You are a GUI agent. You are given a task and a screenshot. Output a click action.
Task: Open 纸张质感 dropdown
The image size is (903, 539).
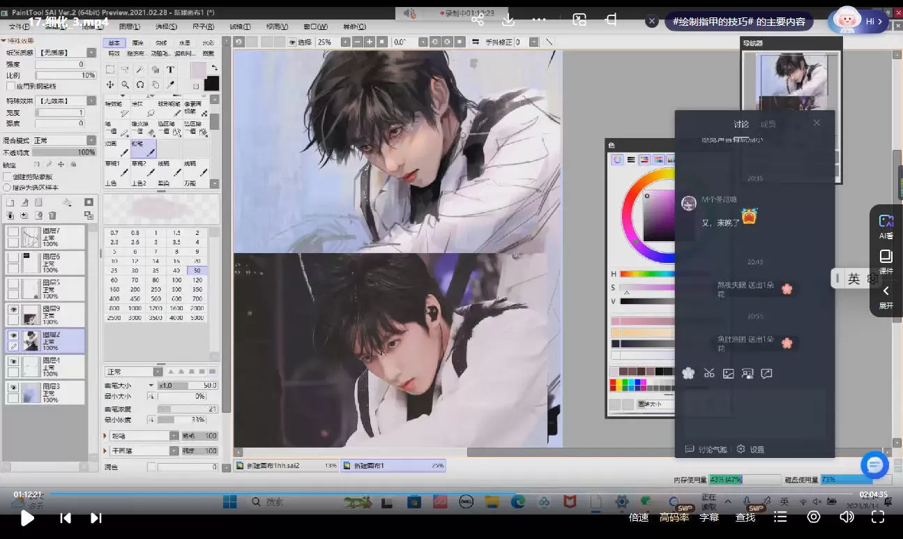pos(91,52)
